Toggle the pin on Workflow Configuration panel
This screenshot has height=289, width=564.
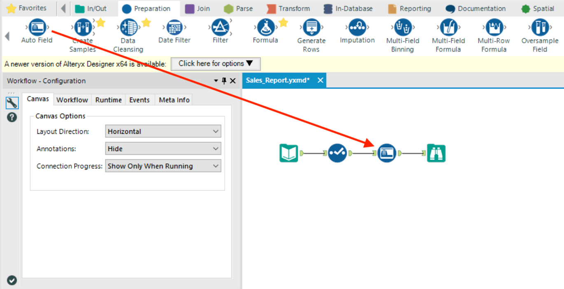[224, 81]
